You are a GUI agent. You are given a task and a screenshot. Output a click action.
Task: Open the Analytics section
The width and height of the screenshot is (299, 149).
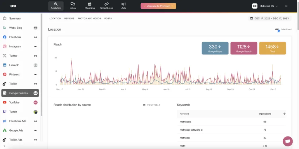pos(56,6)
